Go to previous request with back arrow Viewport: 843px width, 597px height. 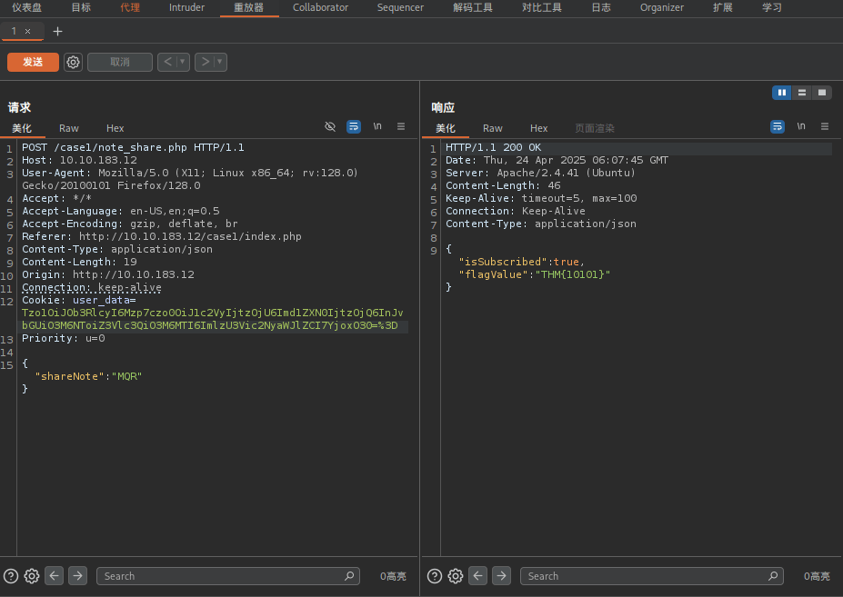coord(167,63)
